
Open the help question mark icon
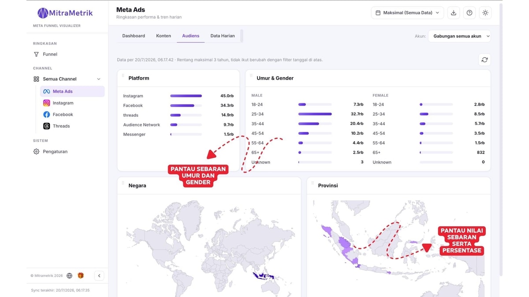click(x=469, y=13)
